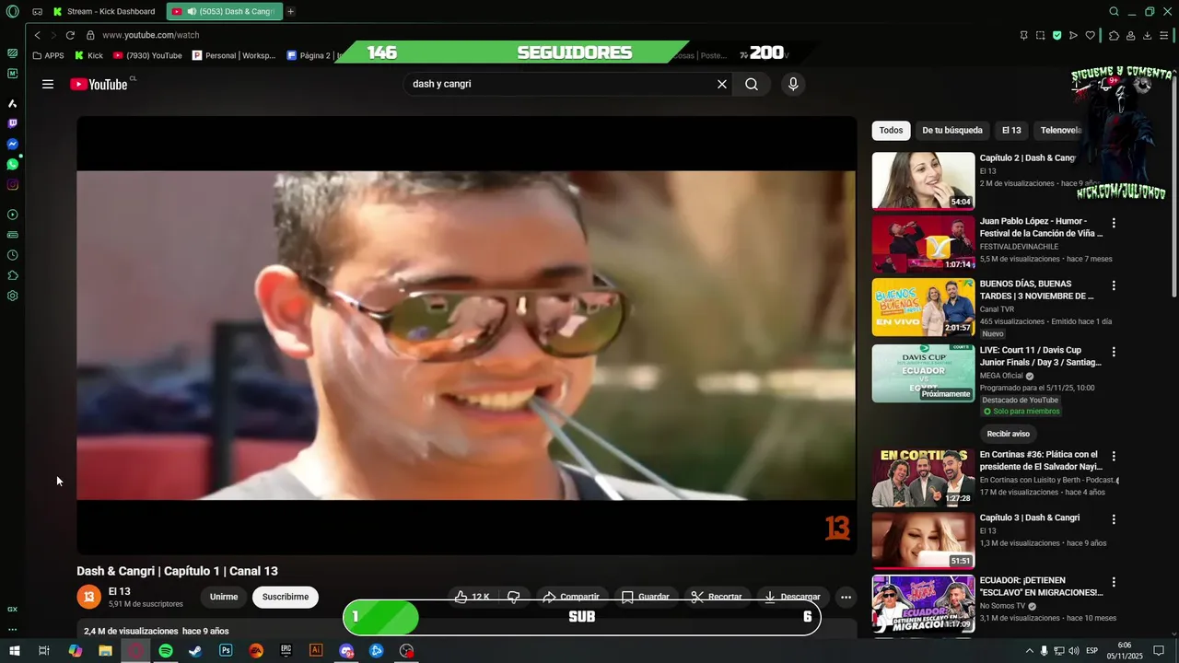1179x663 pixels.
Task: Open browser settings gear in sidebar
Action: [12, 296]
